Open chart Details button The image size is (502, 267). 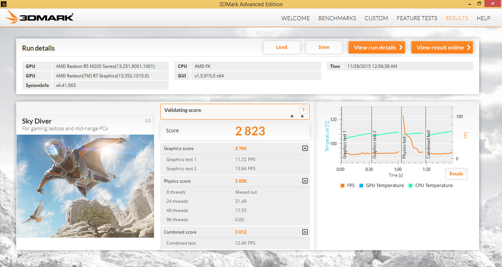[x=456, y=174]
